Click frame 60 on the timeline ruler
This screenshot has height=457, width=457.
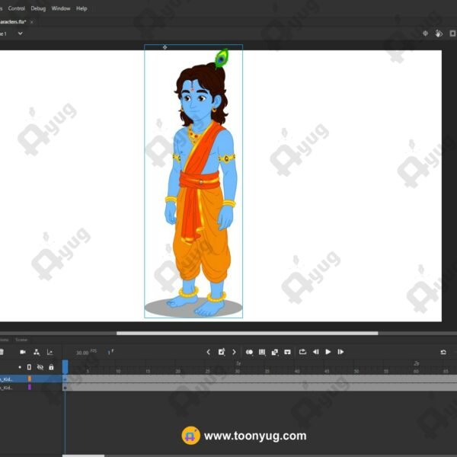(x=416, y=371)
